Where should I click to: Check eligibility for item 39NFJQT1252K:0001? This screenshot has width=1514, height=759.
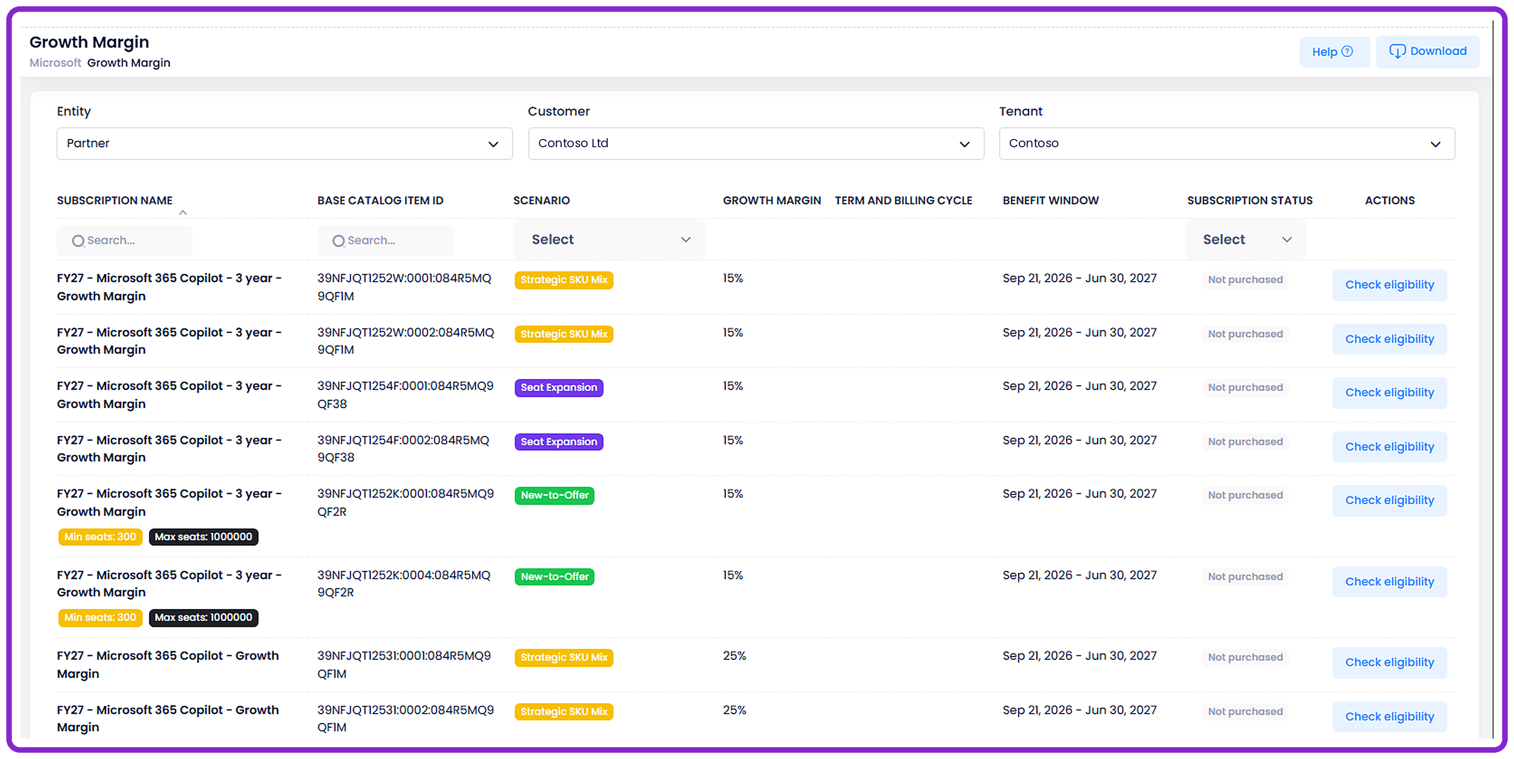point(1389,500)
